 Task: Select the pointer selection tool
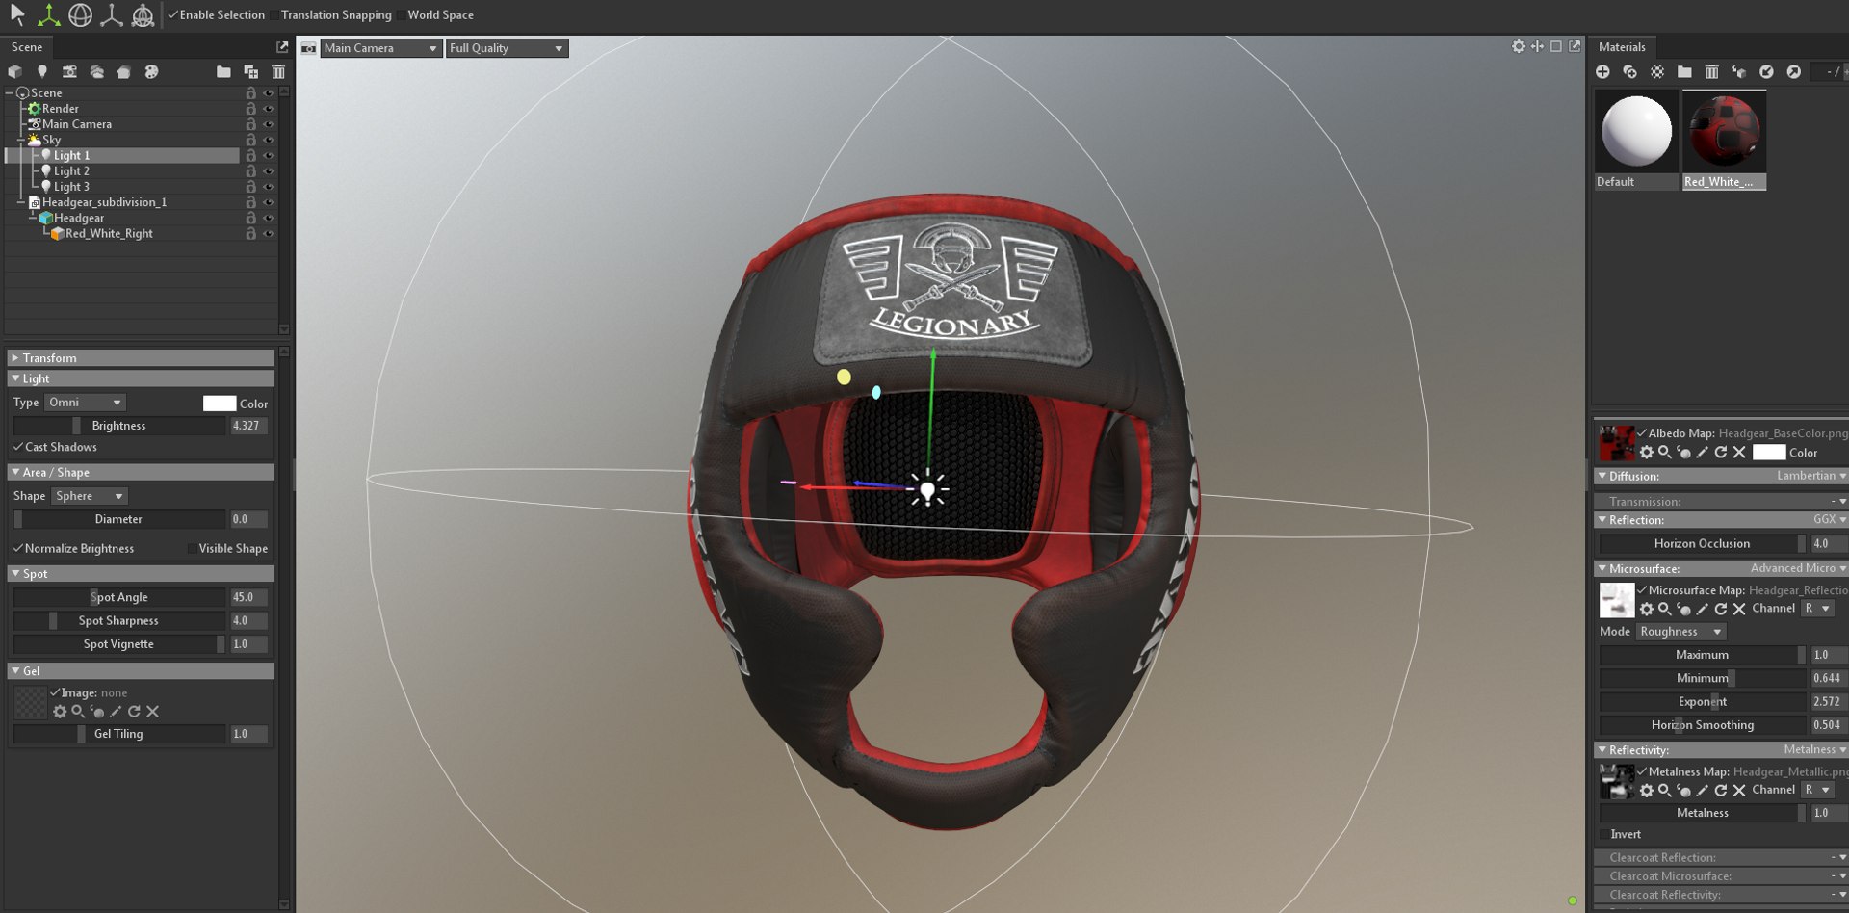[17, 14]
